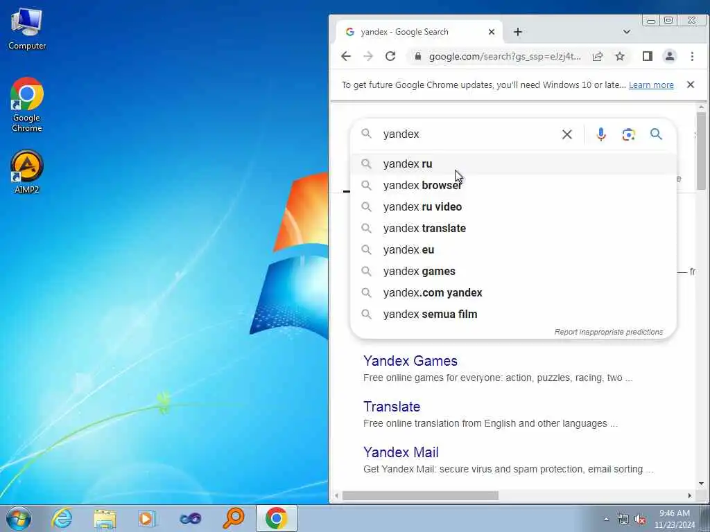Share this page using the share icon
The width and height of the screenshot is (710, 532).
(x=598, y=56)
